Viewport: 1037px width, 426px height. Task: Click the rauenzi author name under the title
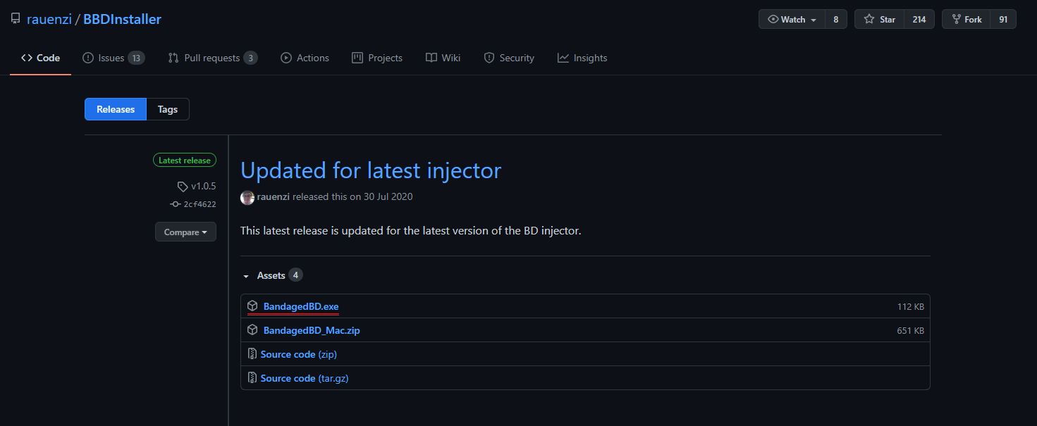click(x=274, y=197)
